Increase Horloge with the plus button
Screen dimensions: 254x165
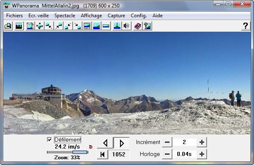click(202, 154)
